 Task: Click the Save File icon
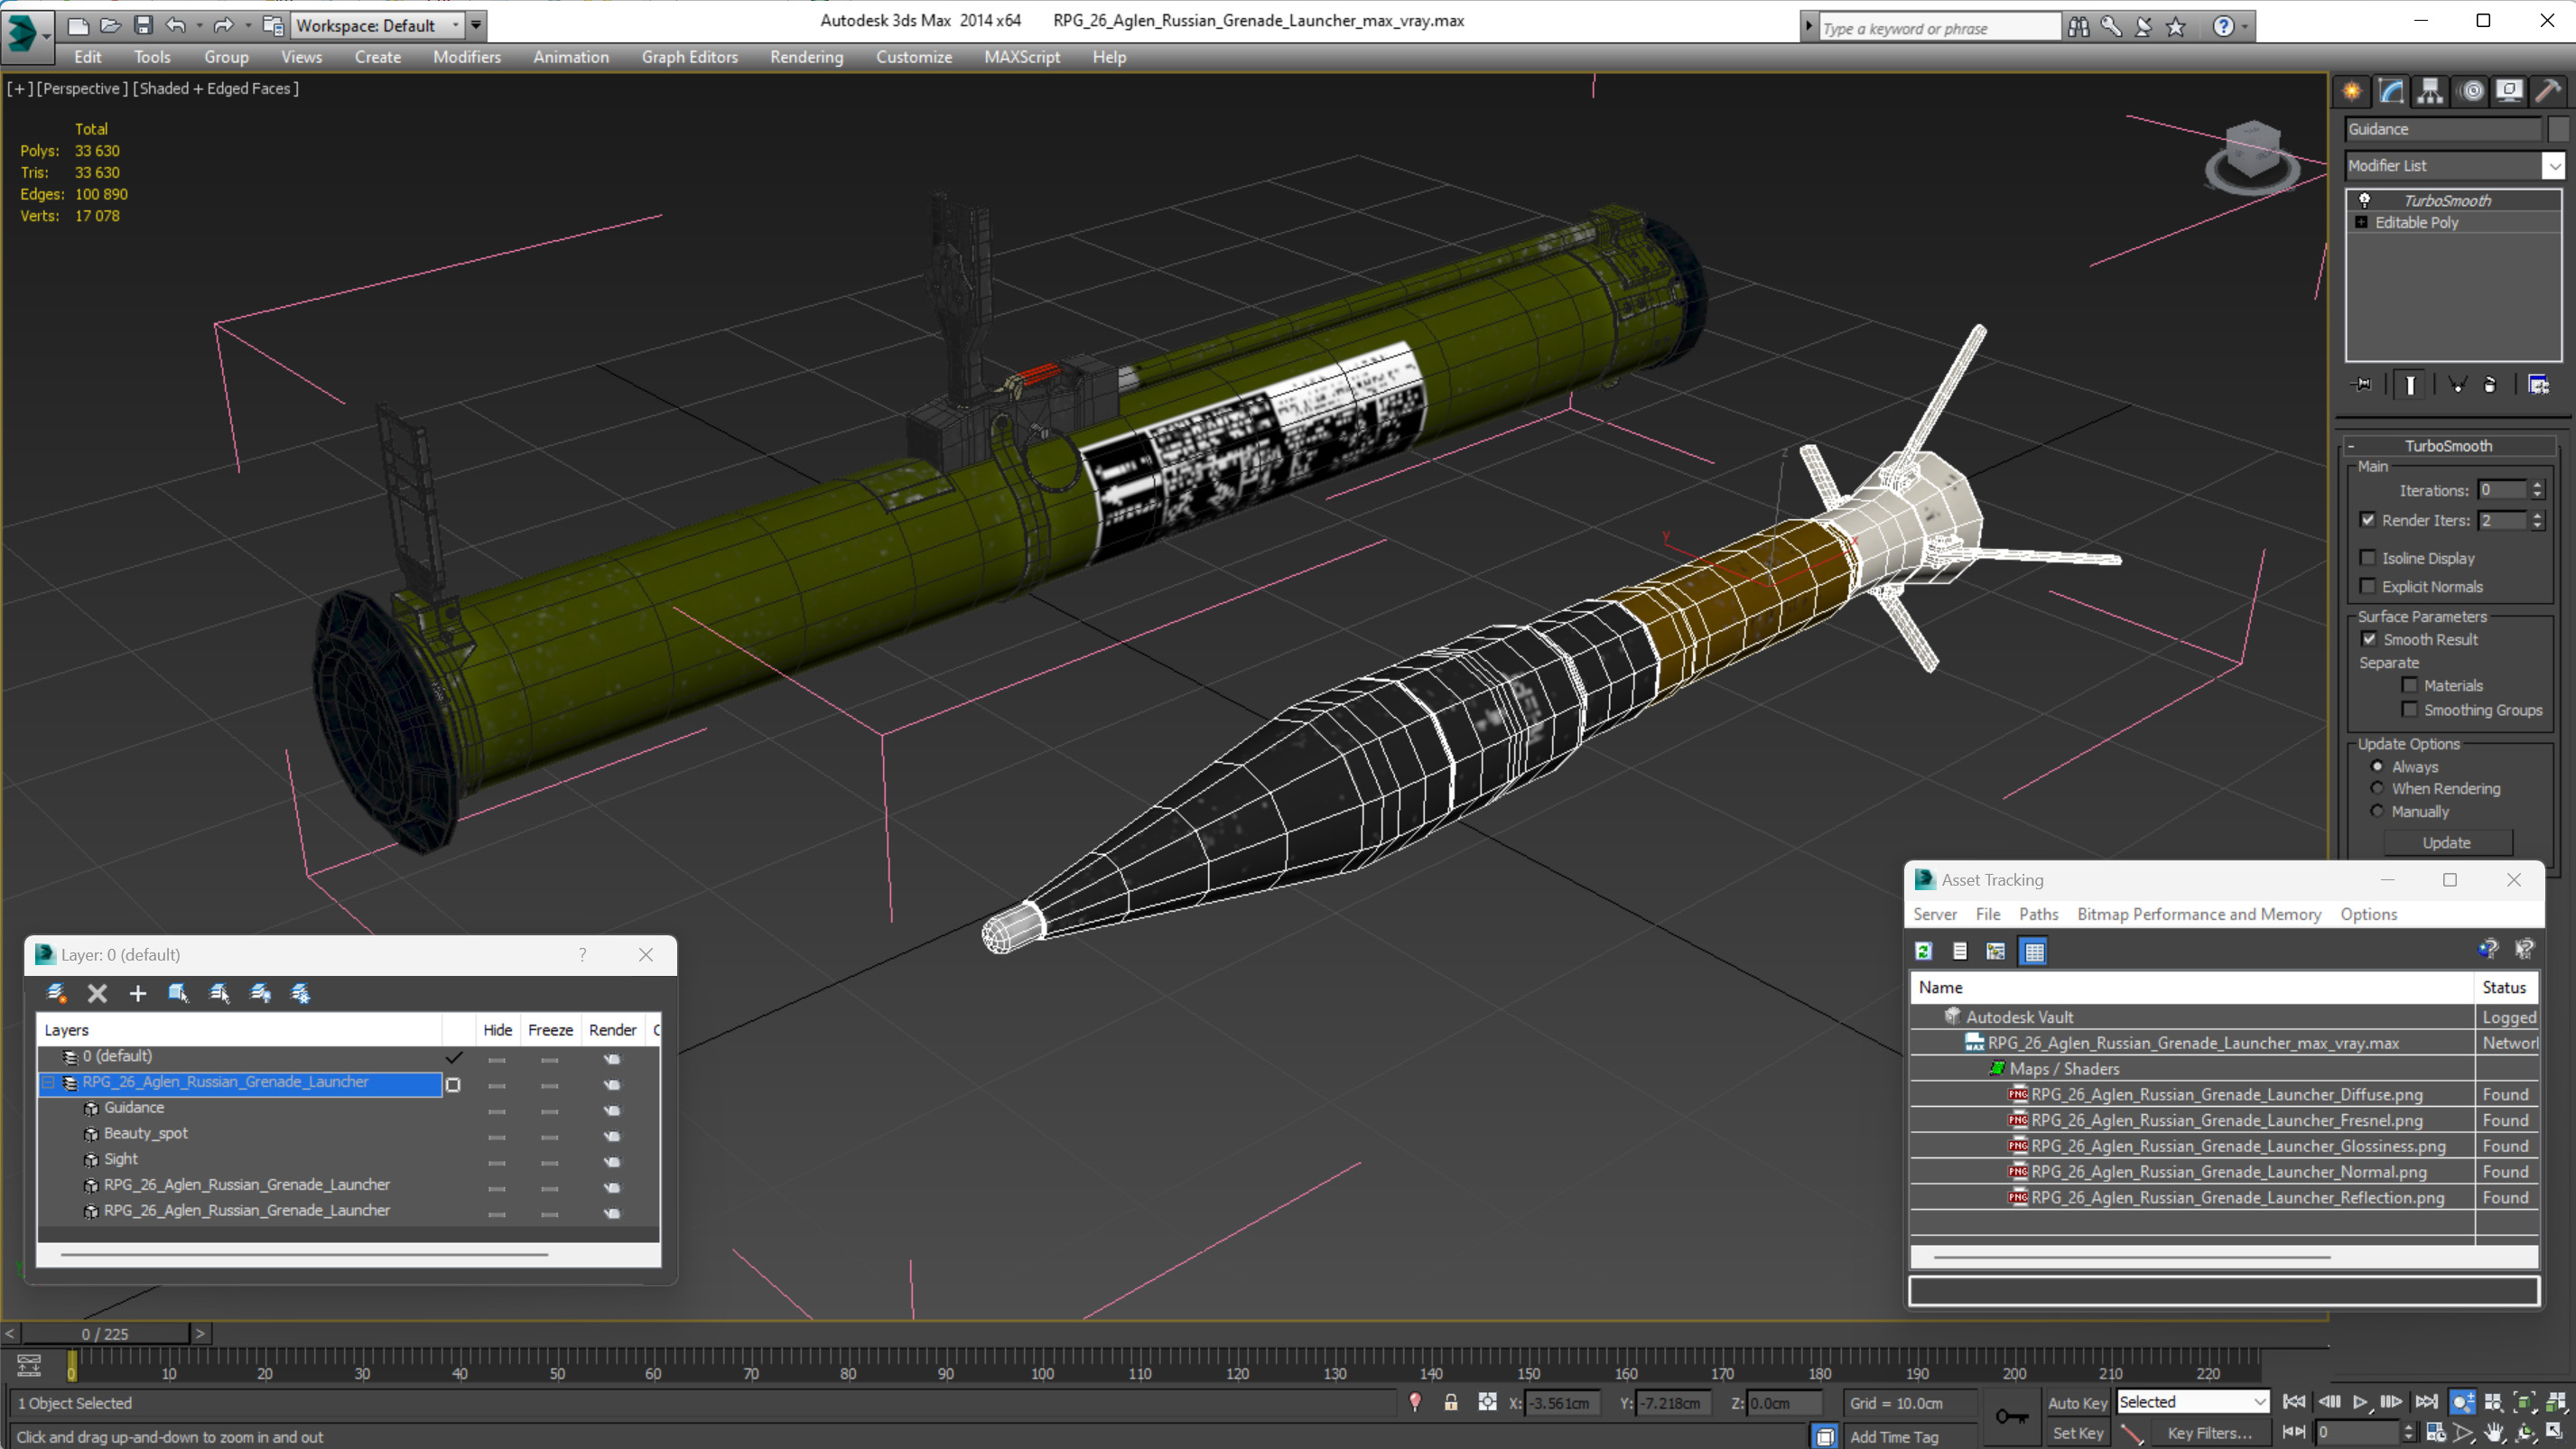144,25
